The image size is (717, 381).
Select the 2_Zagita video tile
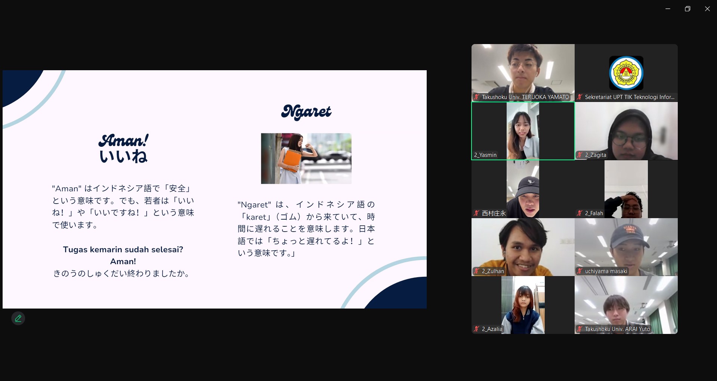click(x=626, y=131)
